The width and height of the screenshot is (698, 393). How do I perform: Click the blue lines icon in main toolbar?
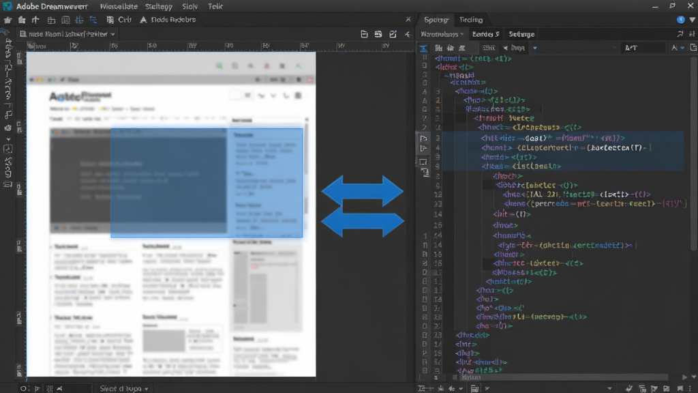[x=93, y=20]
